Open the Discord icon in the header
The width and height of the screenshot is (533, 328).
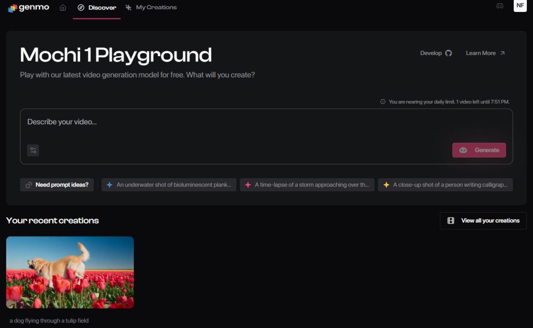click(500, 6)
